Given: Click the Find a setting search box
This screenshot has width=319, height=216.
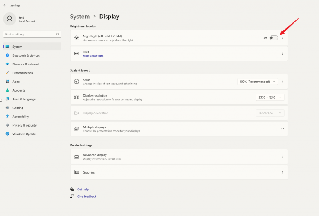Looking at the screenshot, I should [x=29, y=34].
